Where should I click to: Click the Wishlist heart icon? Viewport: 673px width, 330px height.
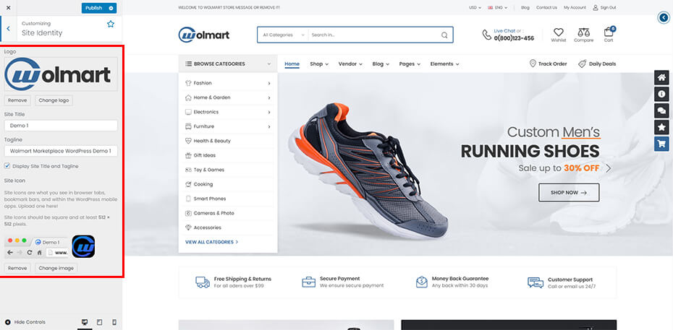click(558, 32)
